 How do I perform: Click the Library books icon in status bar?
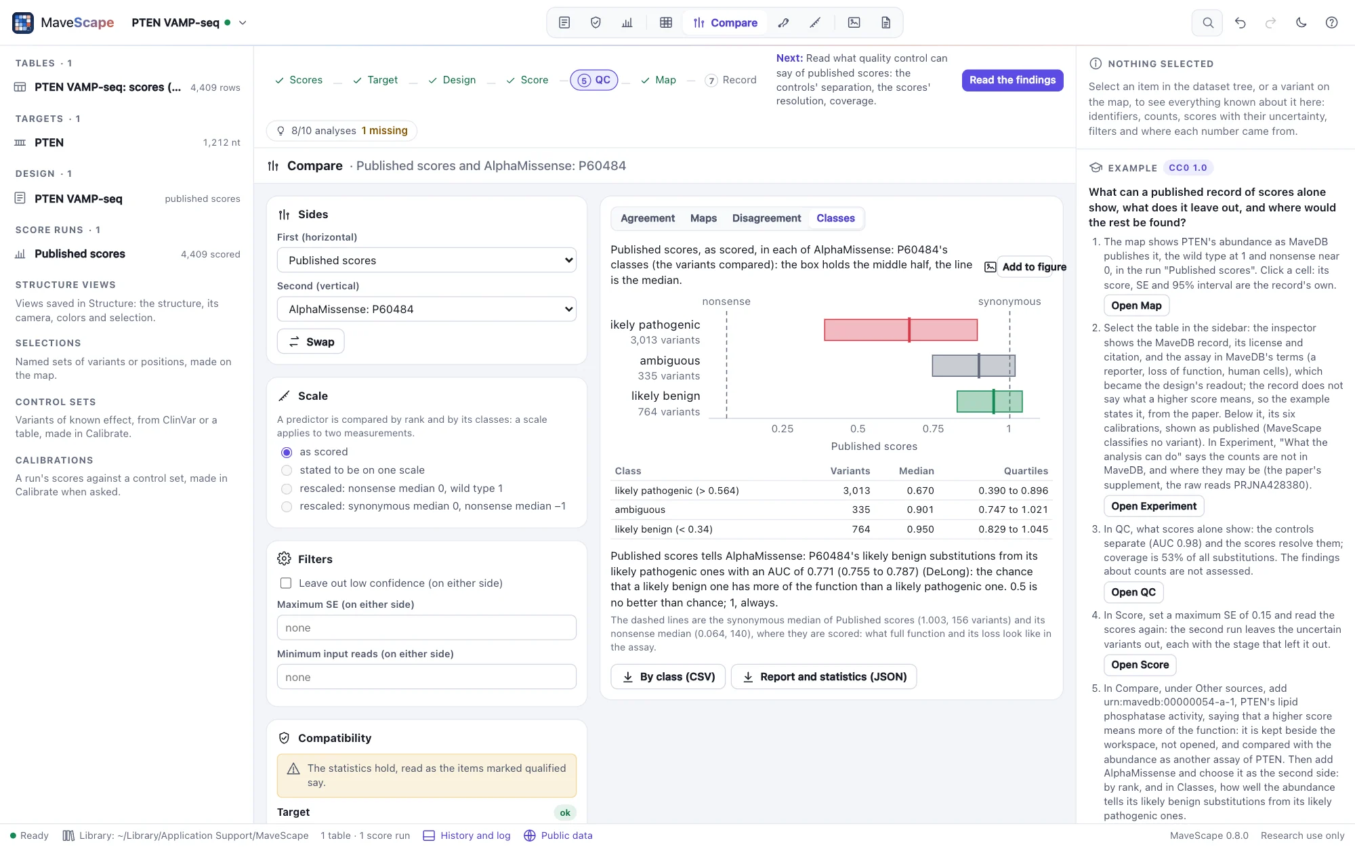[68, 835]
